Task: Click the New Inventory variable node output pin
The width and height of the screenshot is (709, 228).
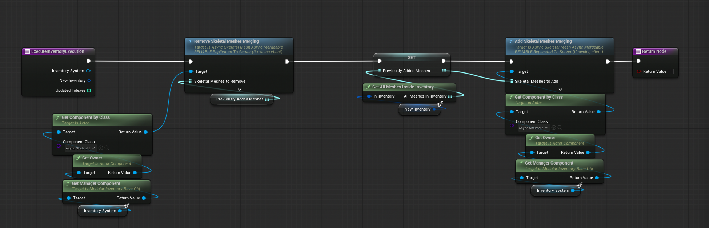Action: [x=434, y=109]
